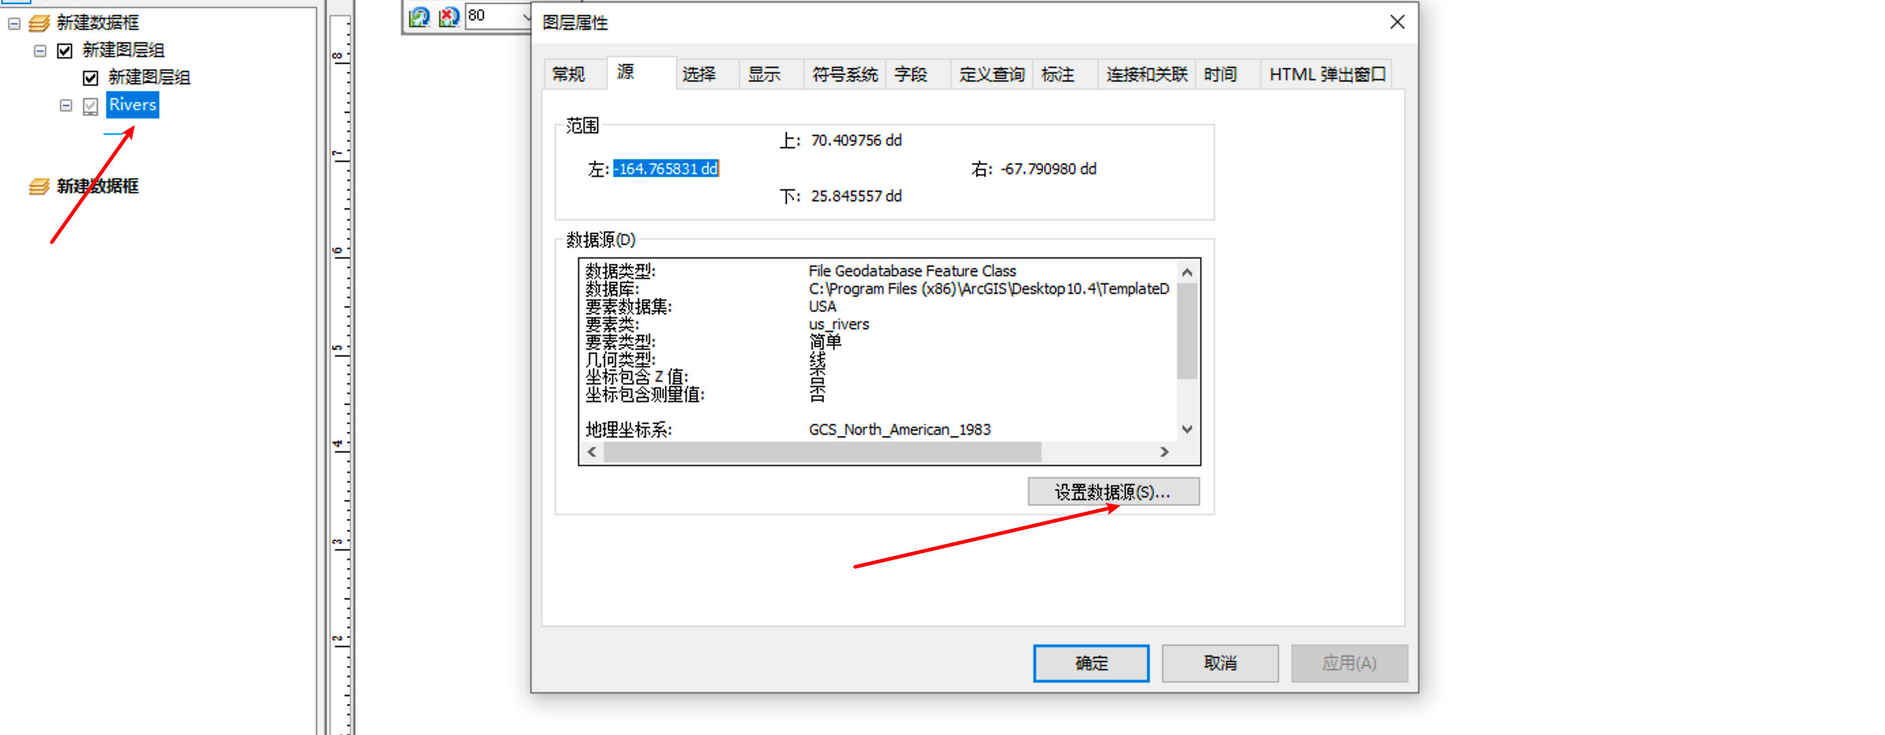
Task: Click the top data frame stack icon
Action: coord(39,23)
